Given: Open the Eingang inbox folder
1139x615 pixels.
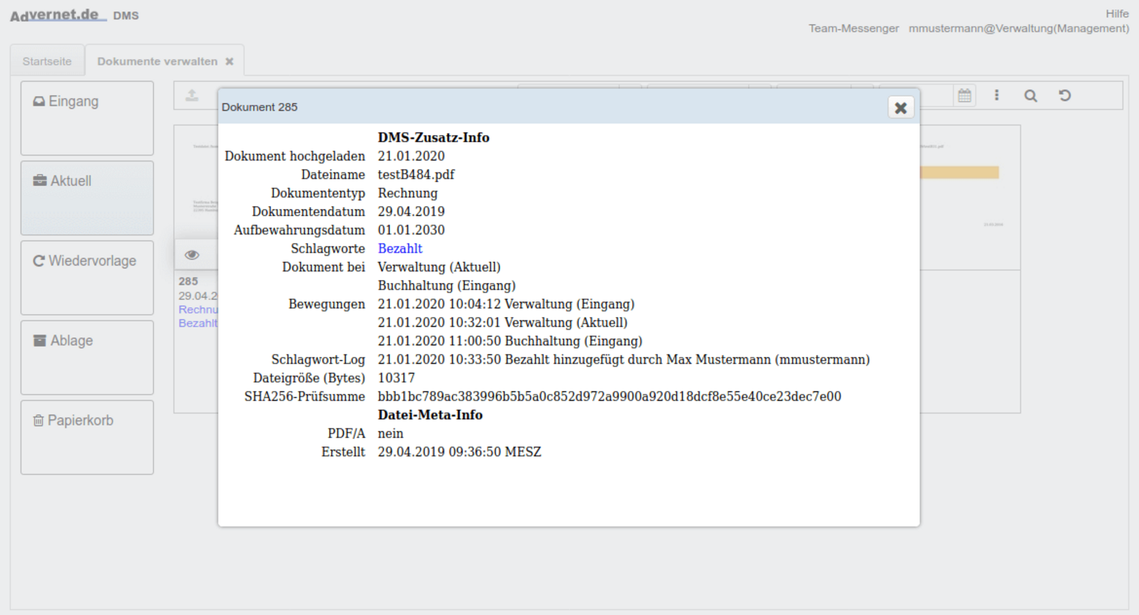Looking at the screenshot, I should [87, 118].
